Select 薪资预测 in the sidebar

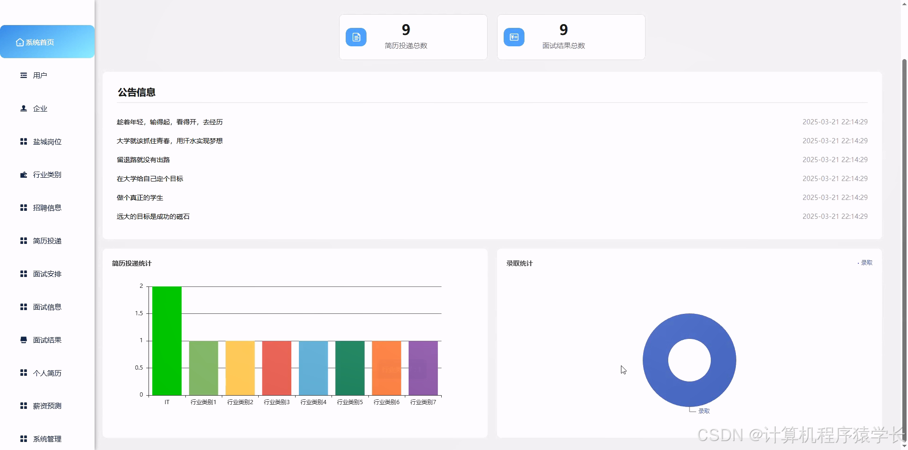(x=47, y=406)
